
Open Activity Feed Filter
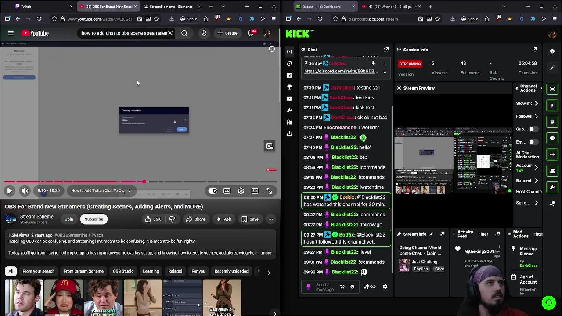[483, 234]
